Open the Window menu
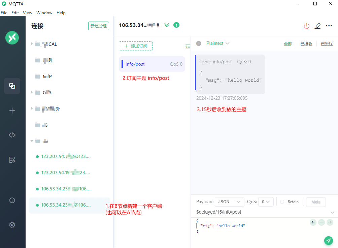338x248 pixels. [44, 13]
